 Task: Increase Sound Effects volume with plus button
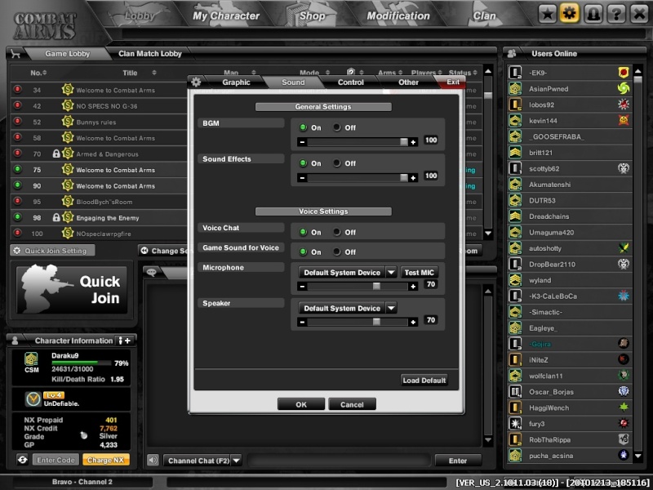413,178
